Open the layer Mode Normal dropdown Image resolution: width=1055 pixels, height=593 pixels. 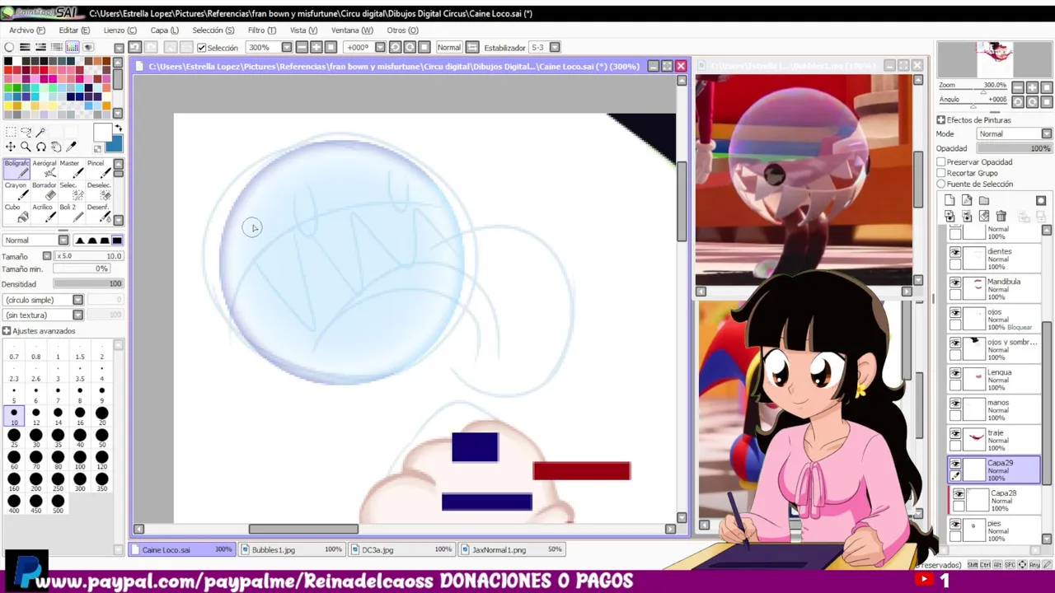[x=1047, y=133]
